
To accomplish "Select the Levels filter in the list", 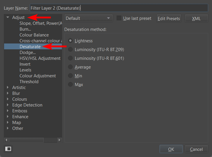I will 25,70.
